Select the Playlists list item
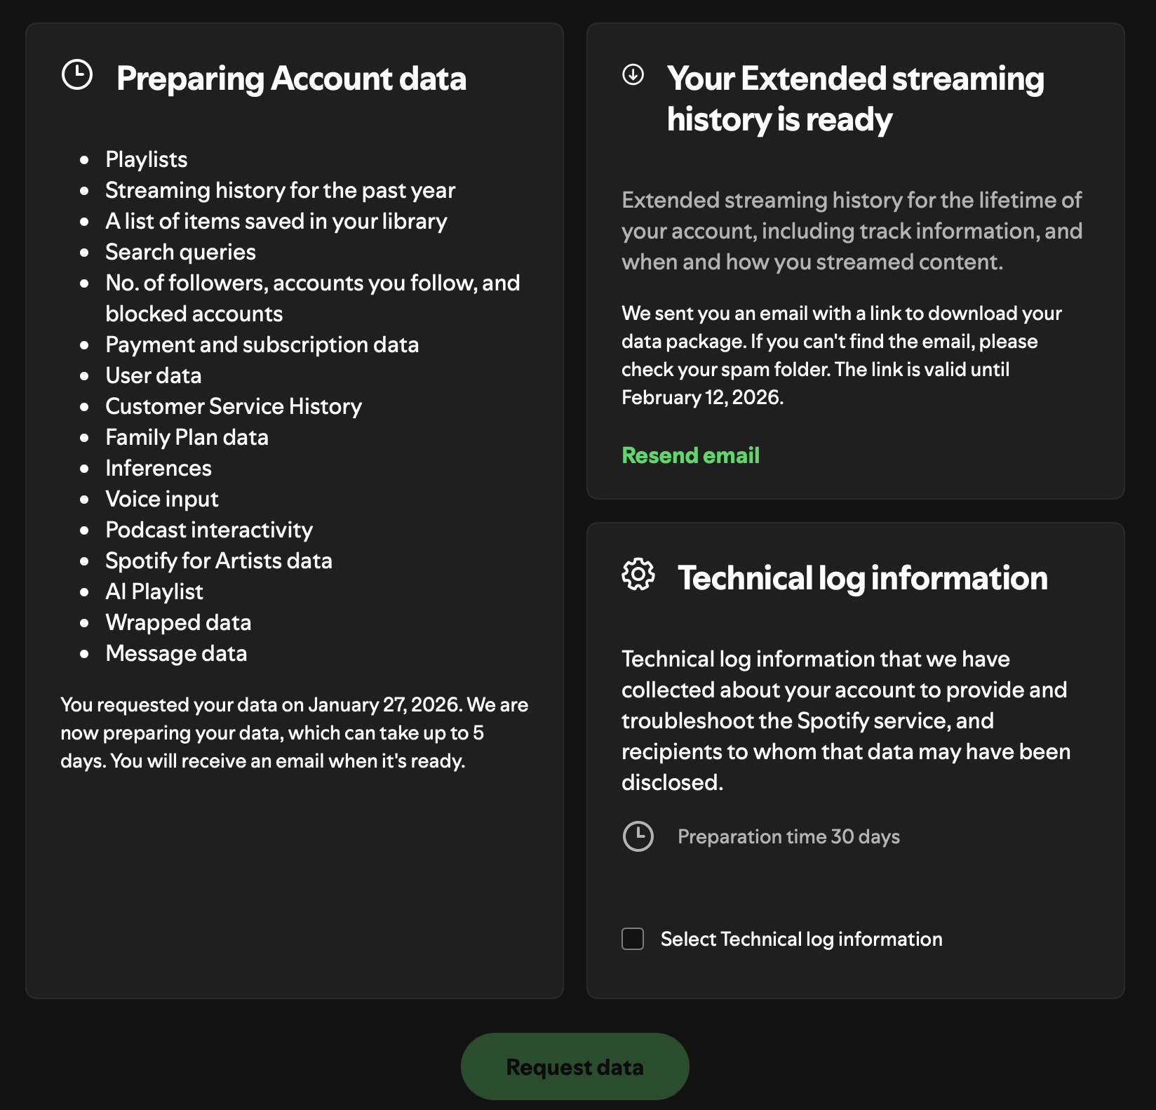 click(146, 159)
